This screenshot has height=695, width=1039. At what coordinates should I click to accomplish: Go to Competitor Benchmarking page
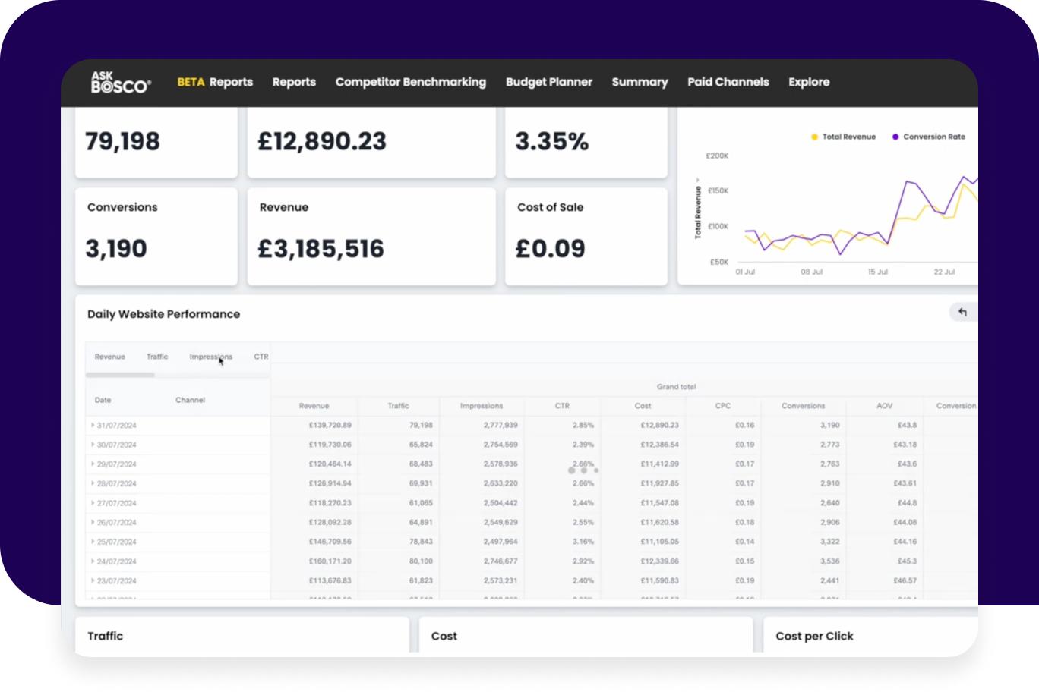pos(410,82)
